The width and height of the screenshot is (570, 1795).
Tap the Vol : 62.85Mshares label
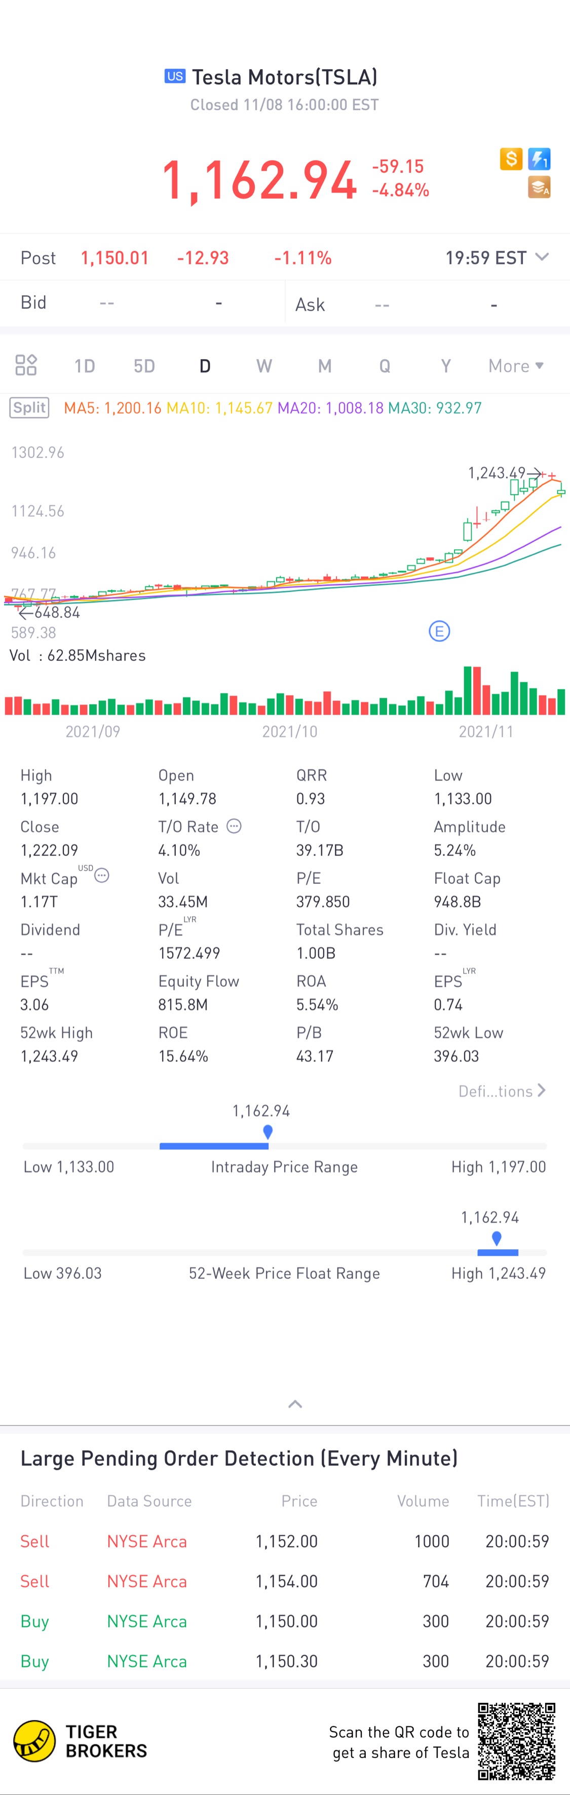(78, 656)
